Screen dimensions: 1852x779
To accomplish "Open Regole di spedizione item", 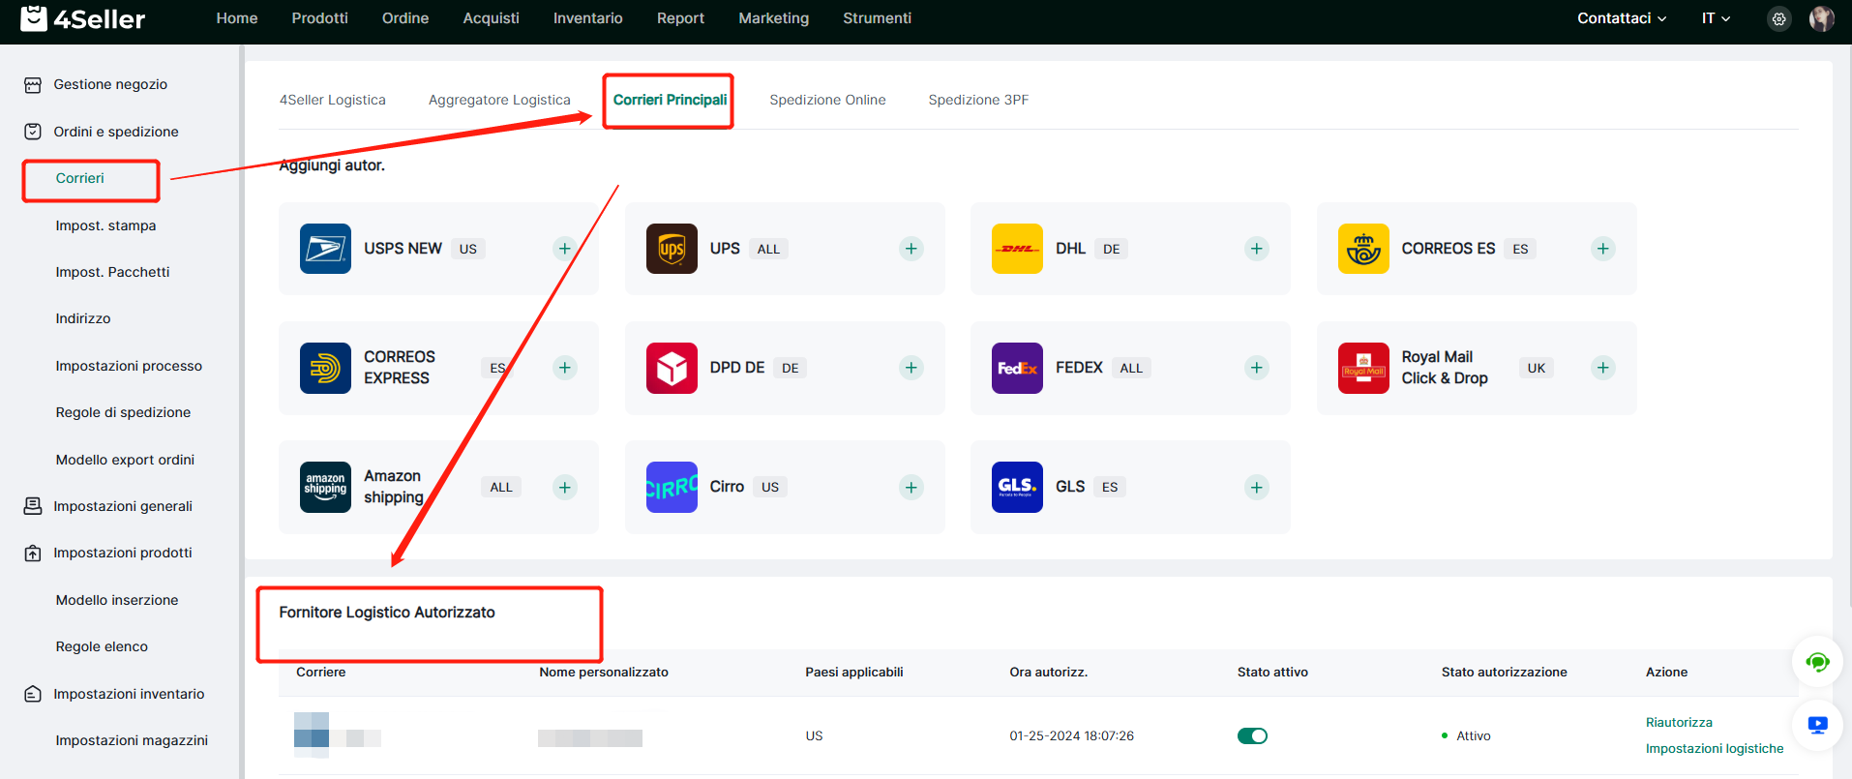I will click(x=123, y=412).
